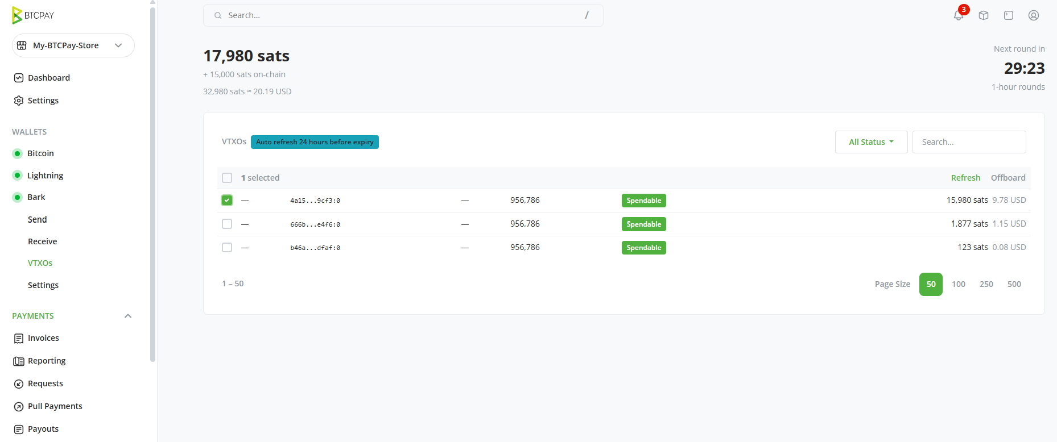The width and height of the screenshot is (1057, 442).
Task: Set page size to 100
Action: pos(959,284)
